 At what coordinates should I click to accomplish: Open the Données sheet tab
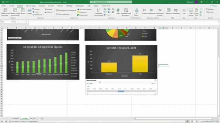pyautogui.click(x=16, y=119)
